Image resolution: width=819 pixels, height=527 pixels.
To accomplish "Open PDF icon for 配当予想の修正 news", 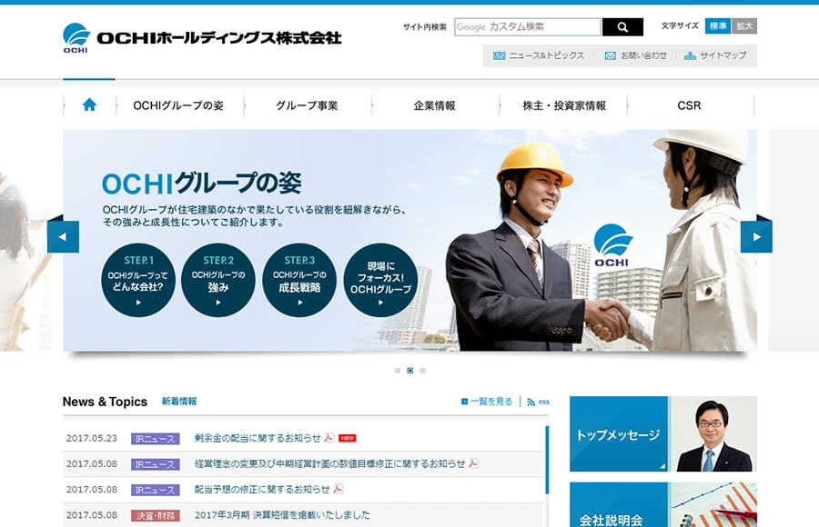I will tap(339, 489).
